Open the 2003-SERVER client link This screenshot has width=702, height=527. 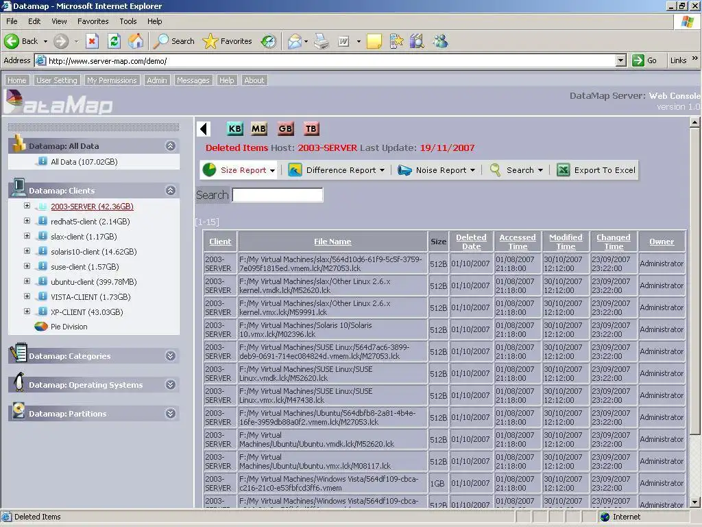(91, 206)
